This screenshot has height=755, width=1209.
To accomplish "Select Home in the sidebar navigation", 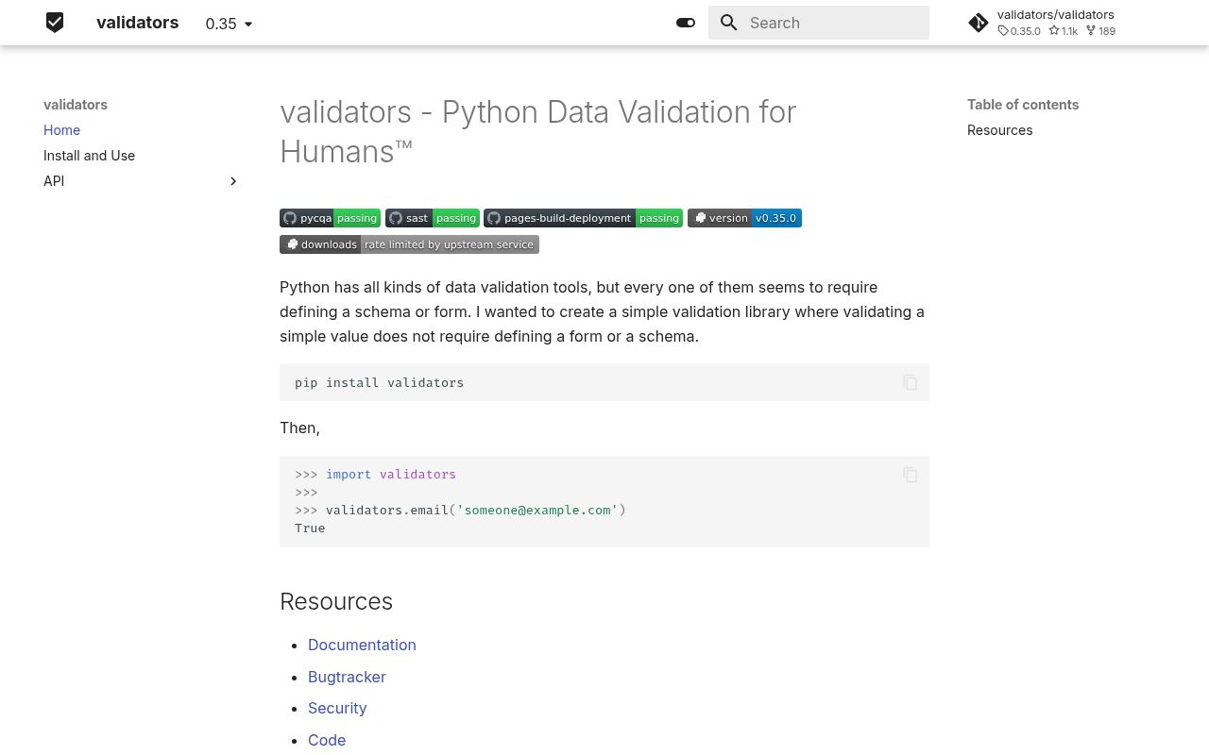I will click(61, 130).
